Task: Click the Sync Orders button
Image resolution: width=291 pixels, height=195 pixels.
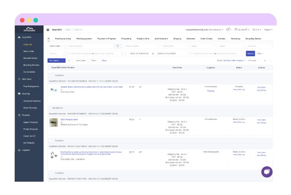Action: 81,61
